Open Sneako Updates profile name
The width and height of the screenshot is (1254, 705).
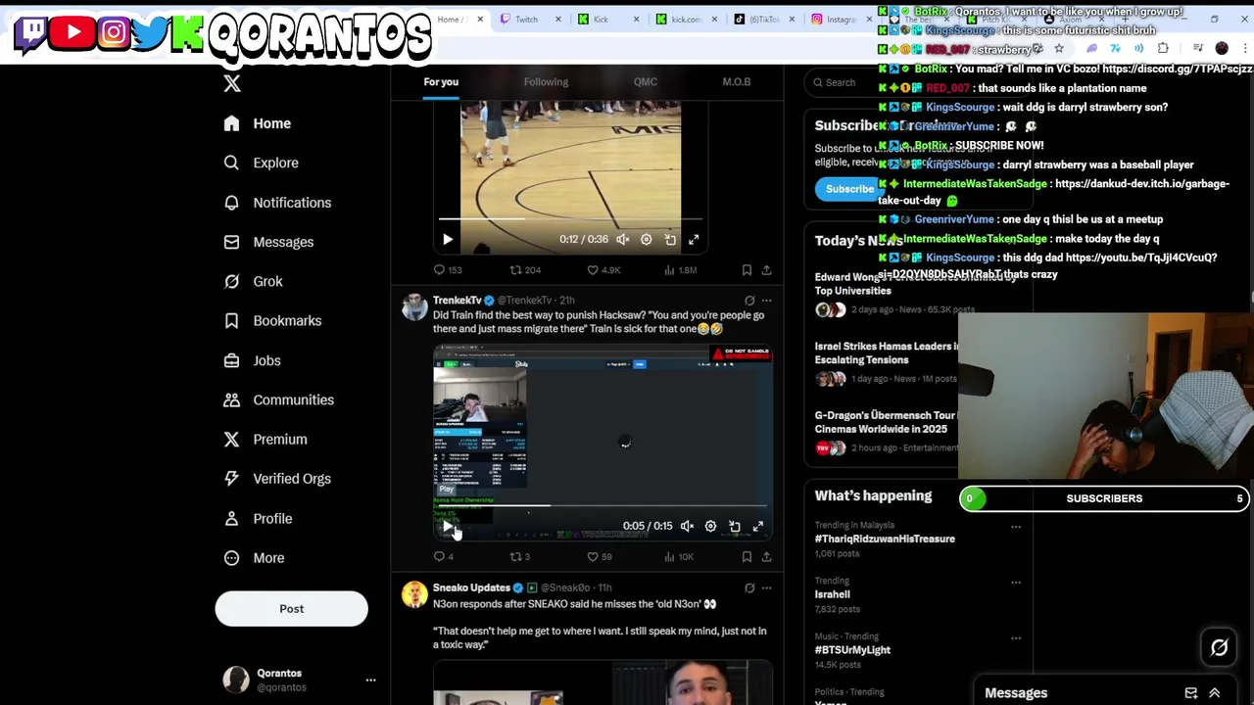pos(471,587)
